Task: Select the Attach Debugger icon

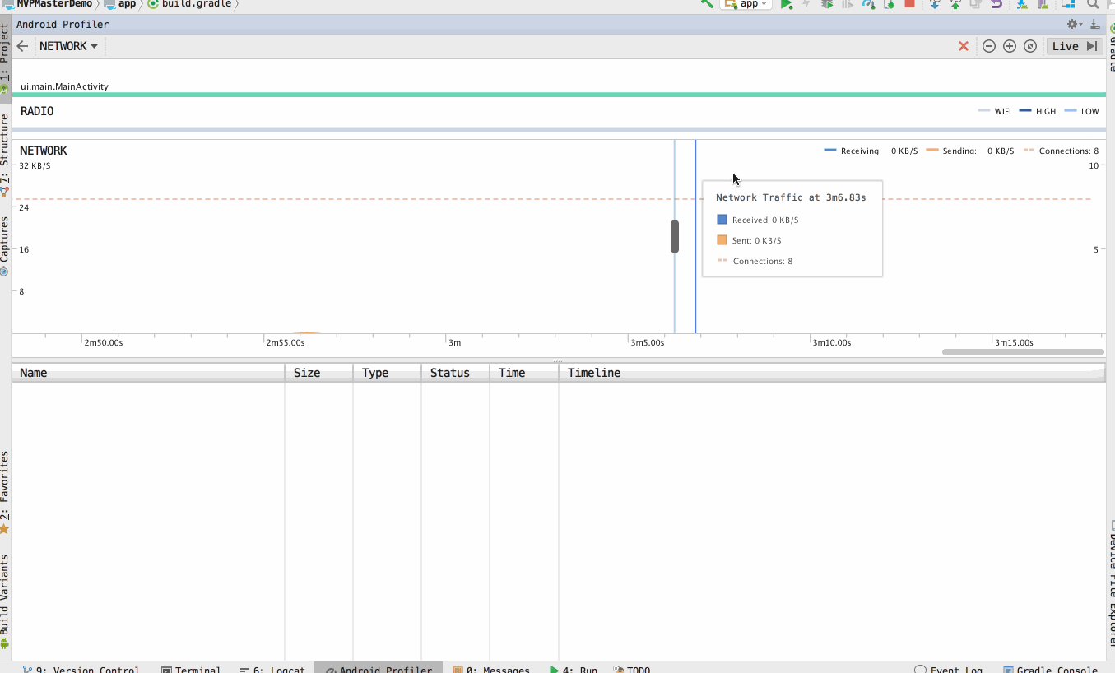Action: click(890, 4)
